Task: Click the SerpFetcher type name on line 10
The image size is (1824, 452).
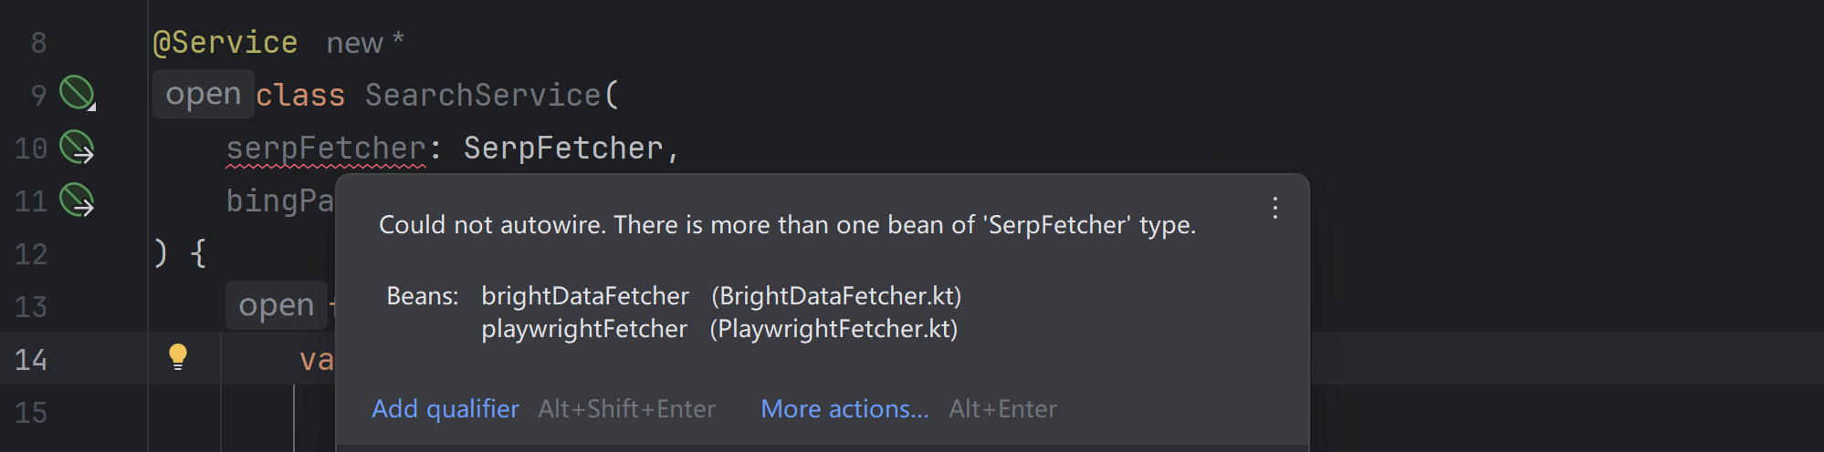Action: pyautogui.click(x=563, y=148)
